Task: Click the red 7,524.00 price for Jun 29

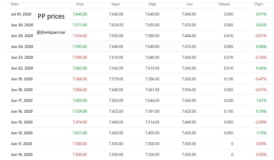Action: pos(80,35)
